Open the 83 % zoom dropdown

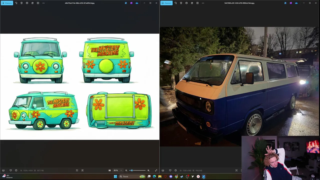(118, 170)
